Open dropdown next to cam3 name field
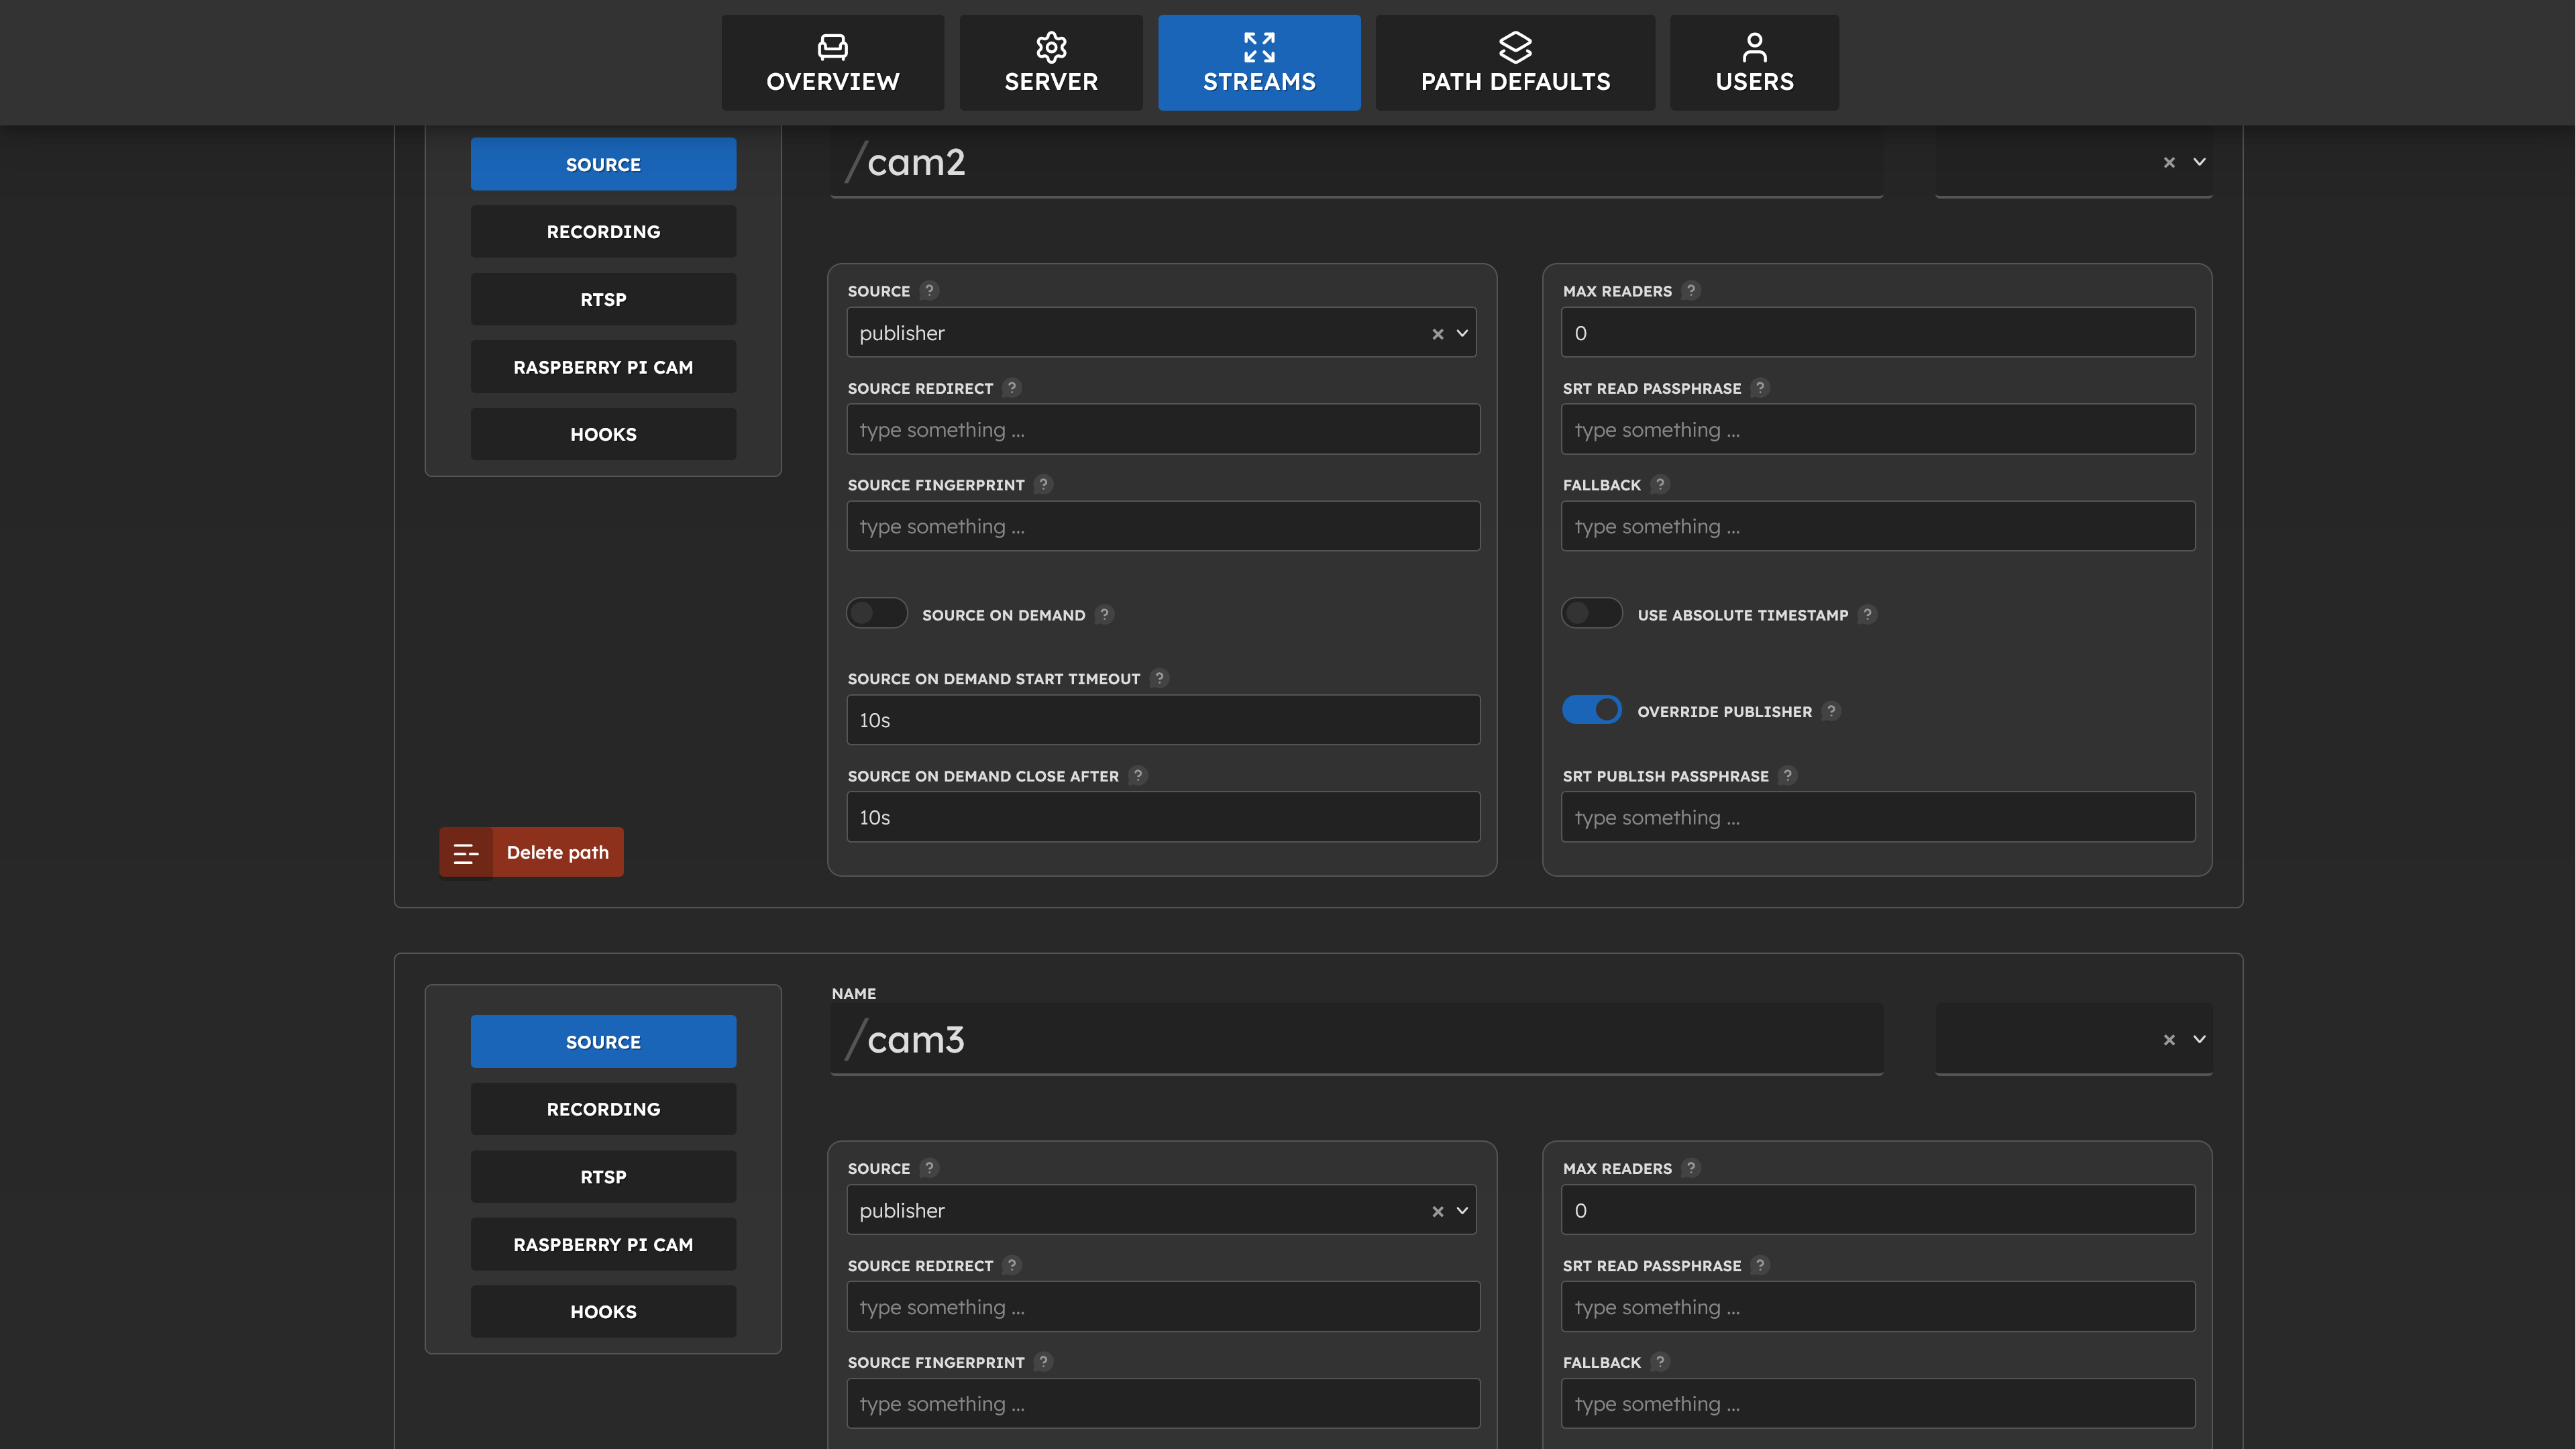Screen dimensions: 2576x1449 click(x=2199, y=1039)
